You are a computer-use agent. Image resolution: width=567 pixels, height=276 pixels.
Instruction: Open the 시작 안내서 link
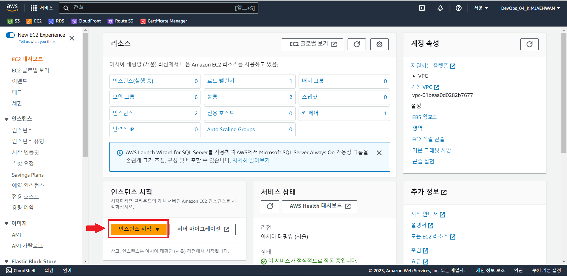pyautogui.click(x=428, y=214)
